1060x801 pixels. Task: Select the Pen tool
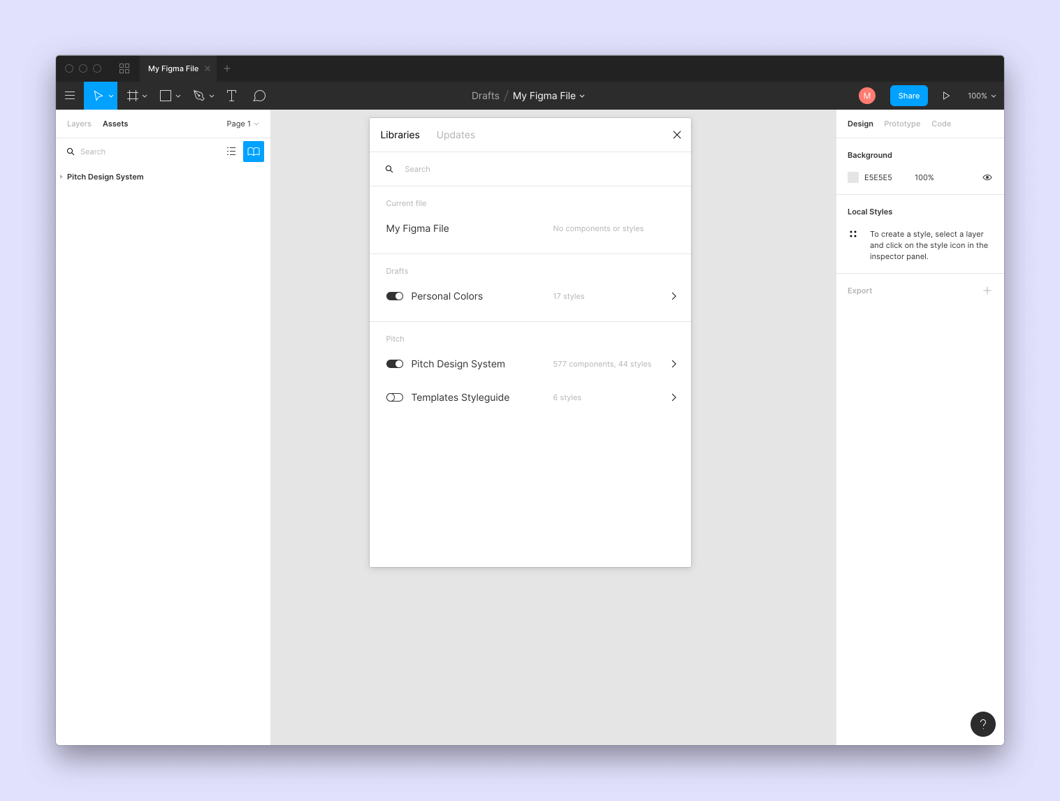[199, 96]
